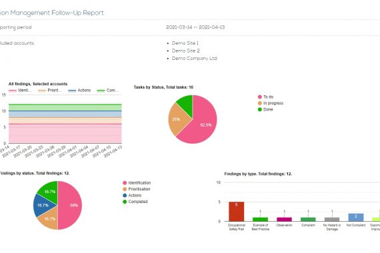Toggle the Identi... series in chart legend

coord(20,91)
